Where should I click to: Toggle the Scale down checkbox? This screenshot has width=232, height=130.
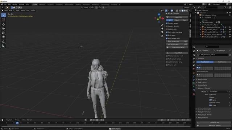(167, 35)
